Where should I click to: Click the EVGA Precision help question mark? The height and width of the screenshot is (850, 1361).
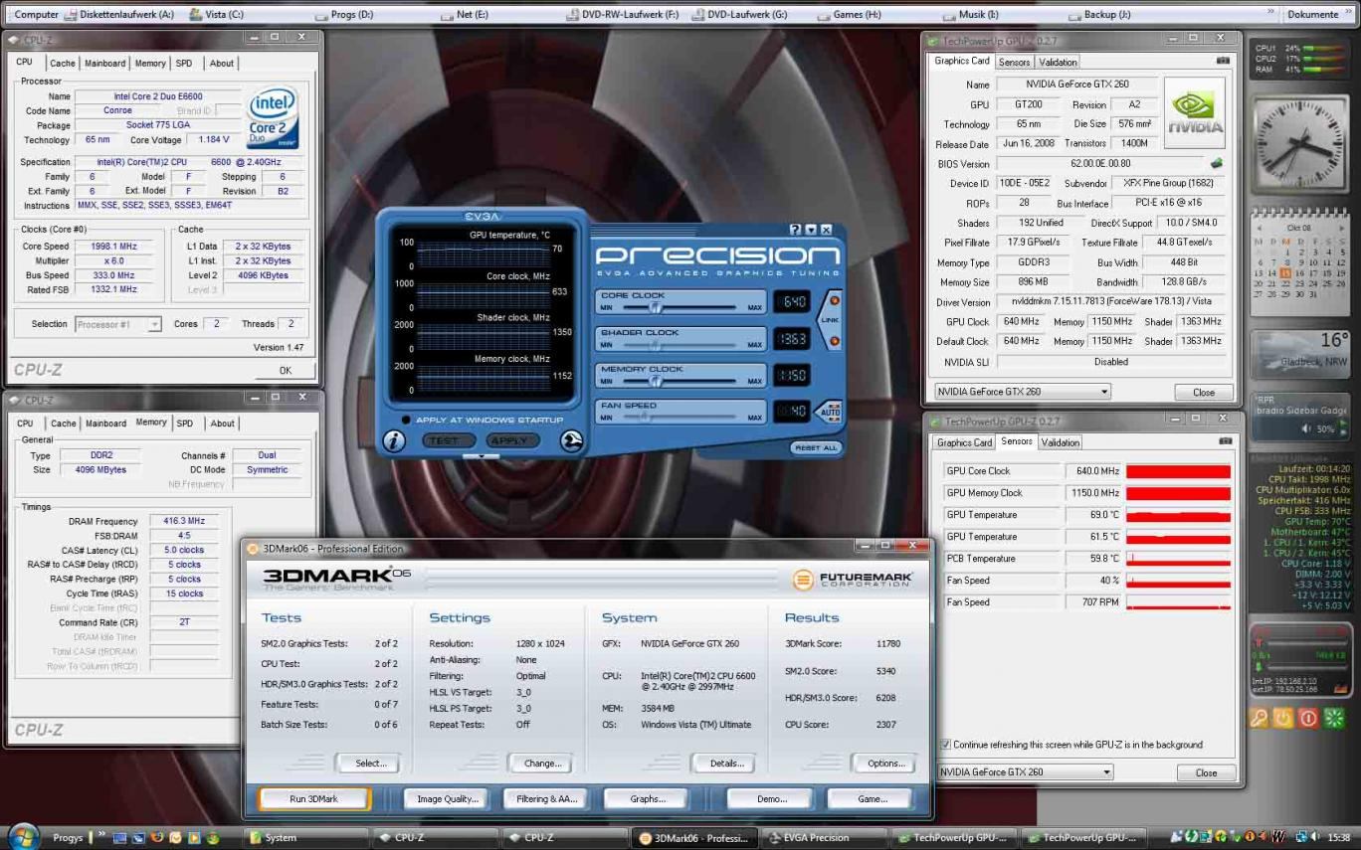click(x=795, y=230)
